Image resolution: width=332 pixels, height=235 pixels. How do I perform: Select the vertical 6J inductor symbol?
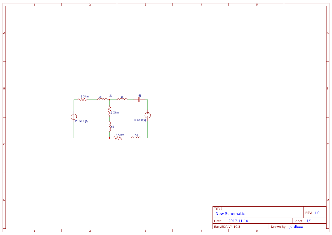click(x=110, y=127)
